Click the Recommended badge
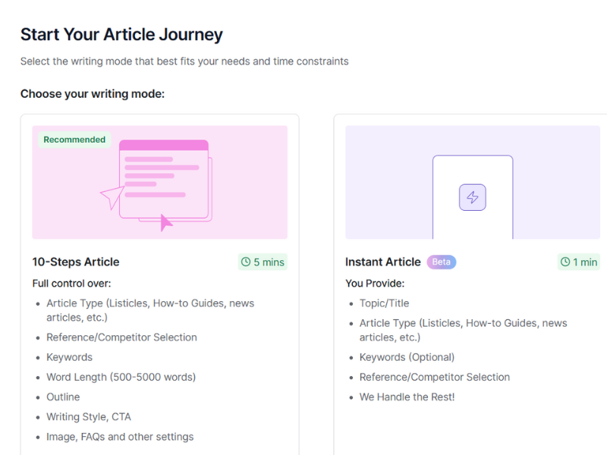Image resolution: width=607 pixels, height=455 pixels. click(x=74, y=140)
